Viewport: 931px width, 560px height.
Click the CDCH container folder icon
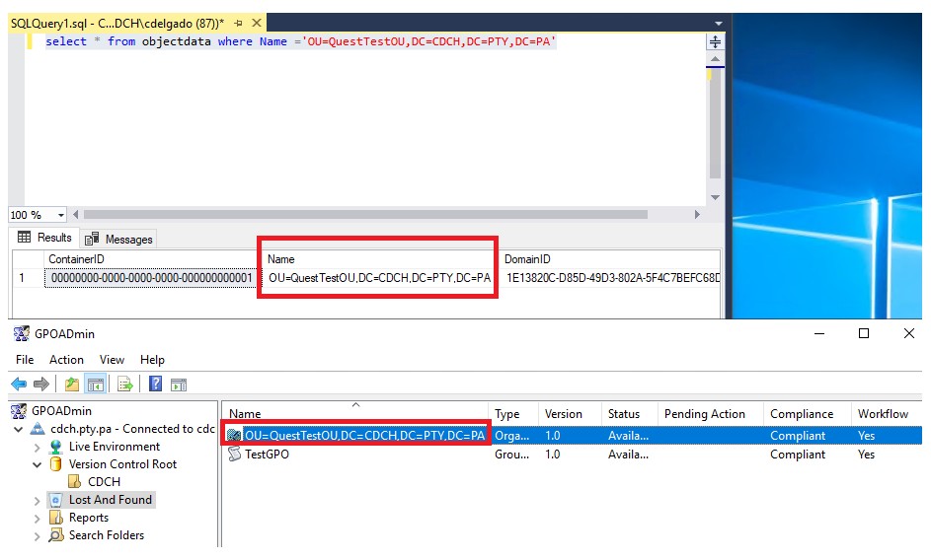74,482
